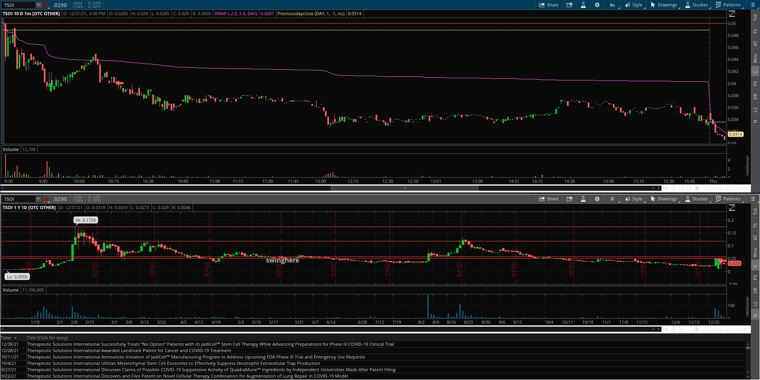Open 12/28/21 Landmark Patent news story

[x=129, y=351]
